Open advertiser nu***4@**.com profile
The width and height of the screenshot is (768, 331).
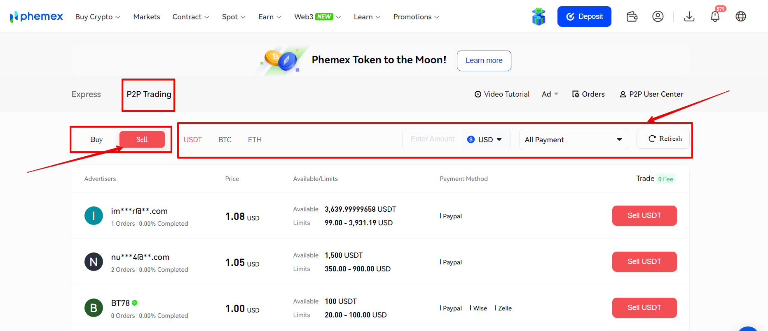[x=140, y=257]
